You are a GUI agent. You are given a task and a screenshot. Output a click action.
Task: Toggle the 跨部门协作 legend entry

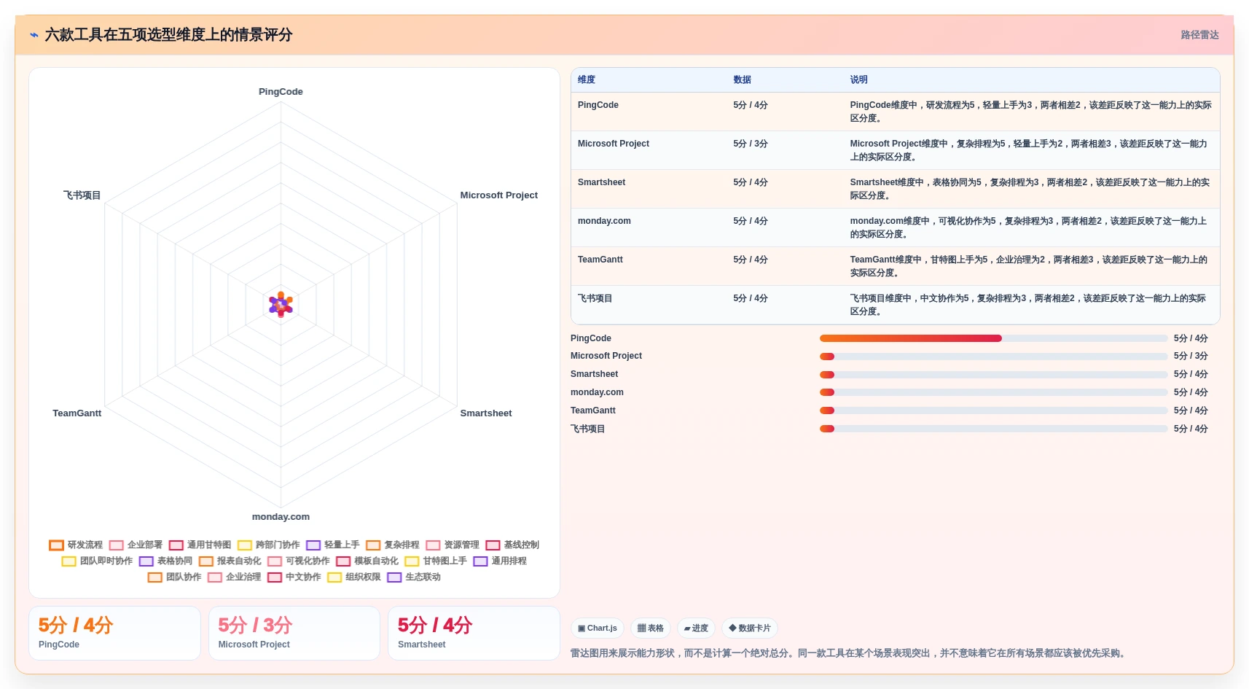click(268, 545)
